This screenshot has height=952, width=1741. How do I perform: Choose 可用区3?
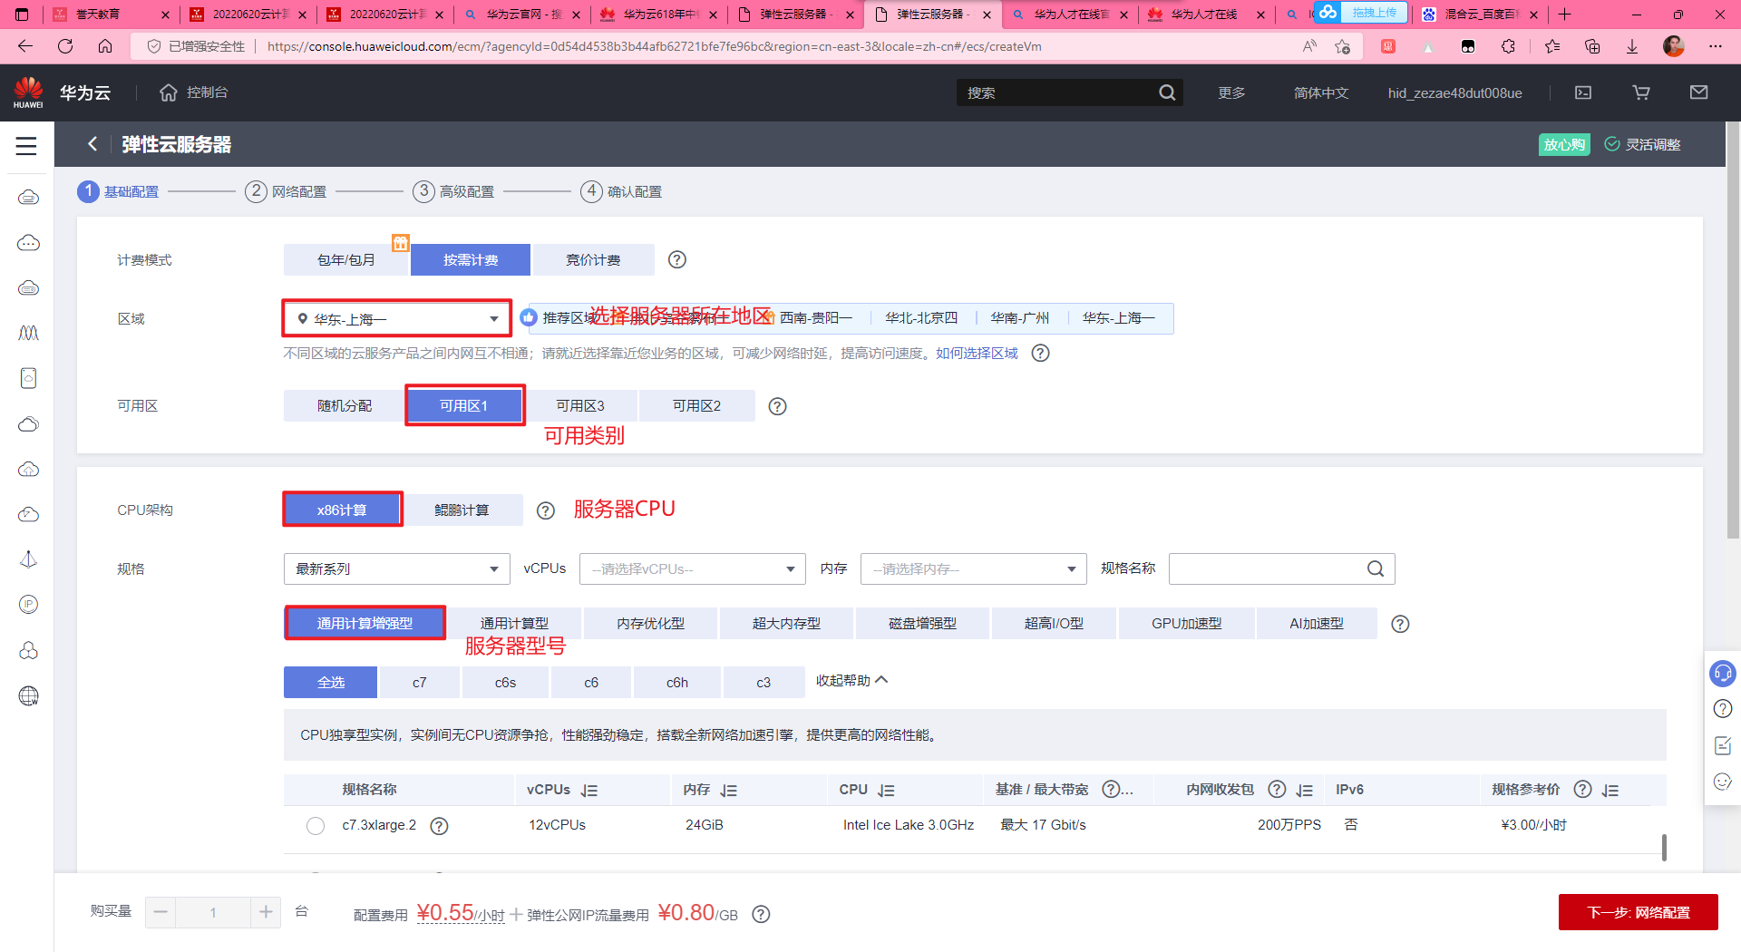580,406
